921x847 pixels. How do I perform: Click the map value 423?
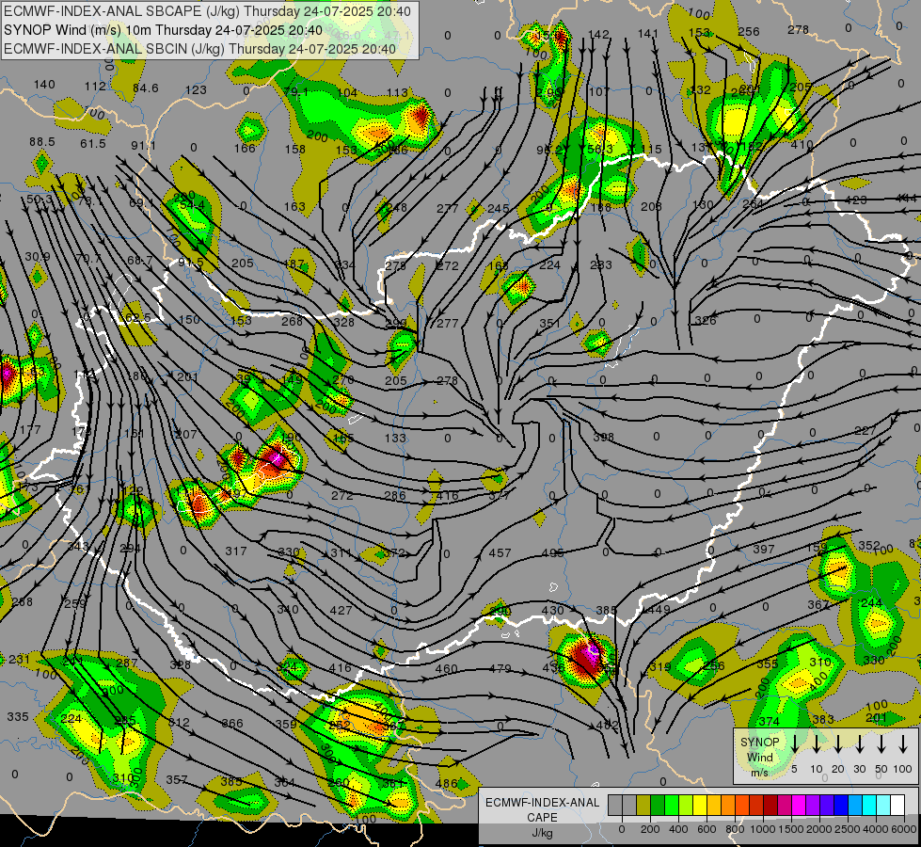click(x=855, y=200)
